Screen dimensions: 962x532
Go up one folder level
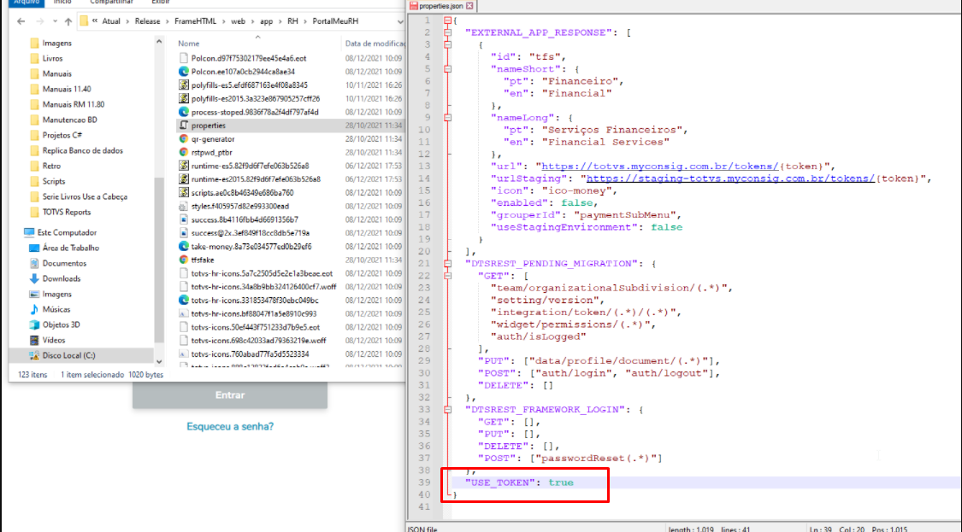68,21
